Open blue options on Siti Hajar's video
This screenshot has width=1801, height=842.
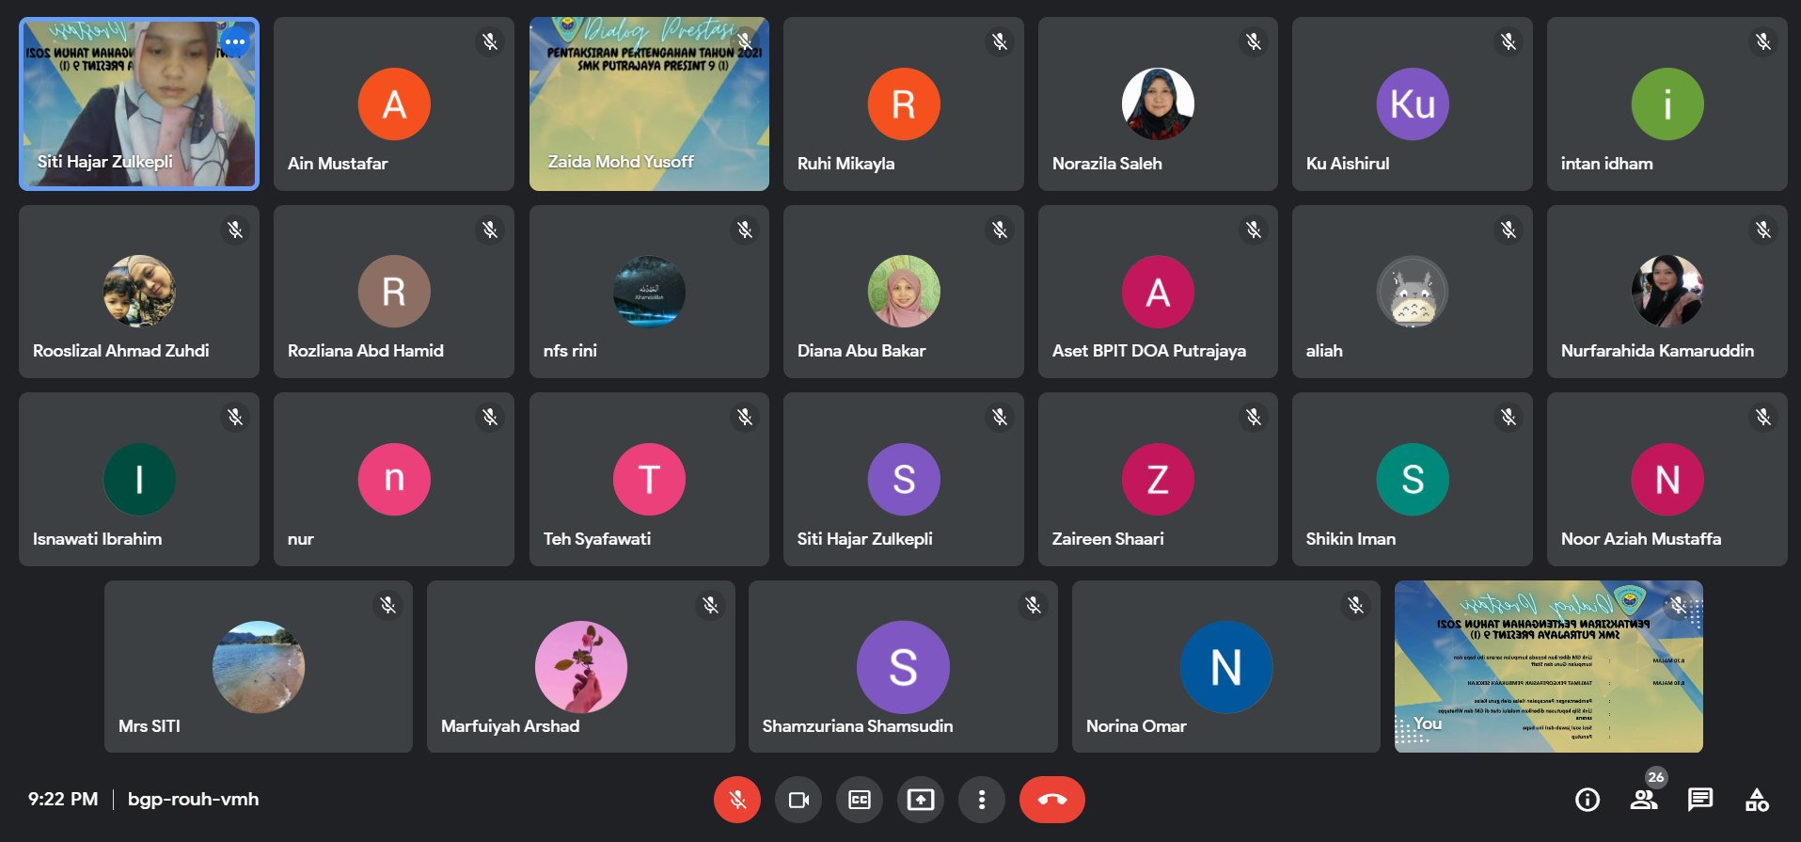click(235, 42)
